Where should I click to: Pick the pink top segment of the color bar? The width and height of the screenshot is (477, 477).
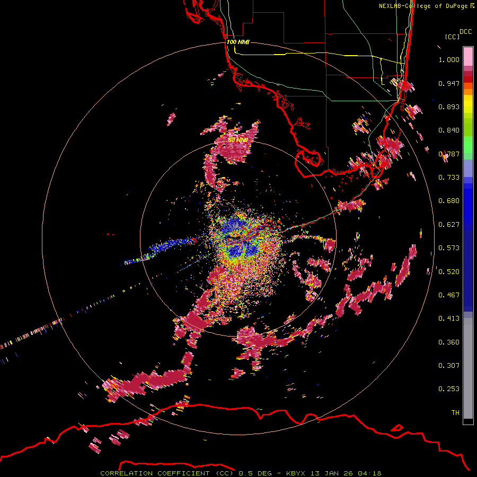(x=468, y=56)
